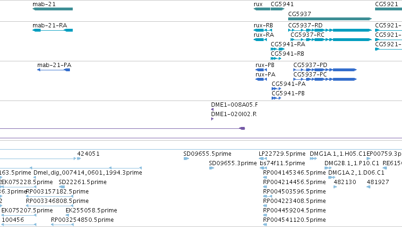Select the EK075228.5prime label
402x227 pixels.
tap(27, 182)
